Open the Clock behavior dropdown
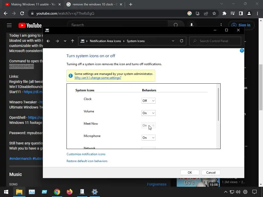This screenshot has height=197, width=263. 148,101
